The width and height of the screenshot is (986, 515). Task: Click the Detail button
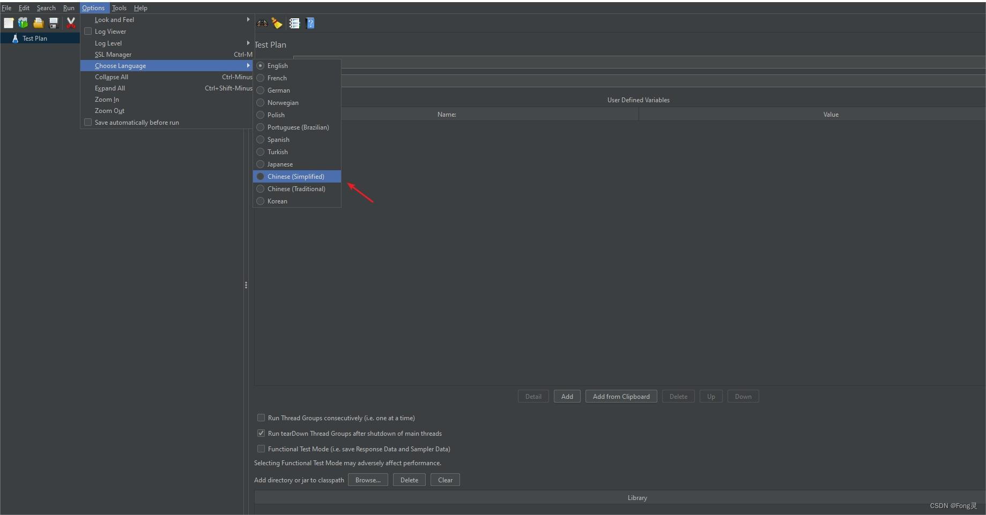pos(533,397)
